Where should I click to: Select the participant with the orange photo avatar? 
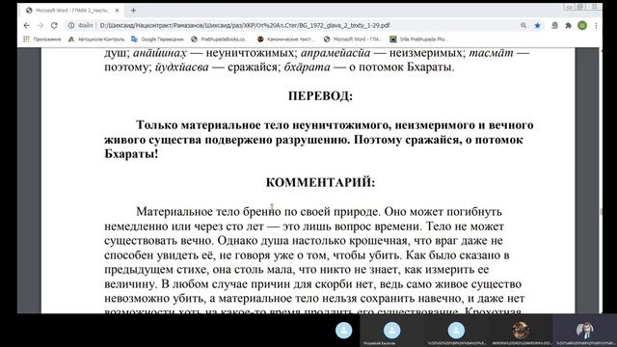pyautogui.click(x=521, y=331)
